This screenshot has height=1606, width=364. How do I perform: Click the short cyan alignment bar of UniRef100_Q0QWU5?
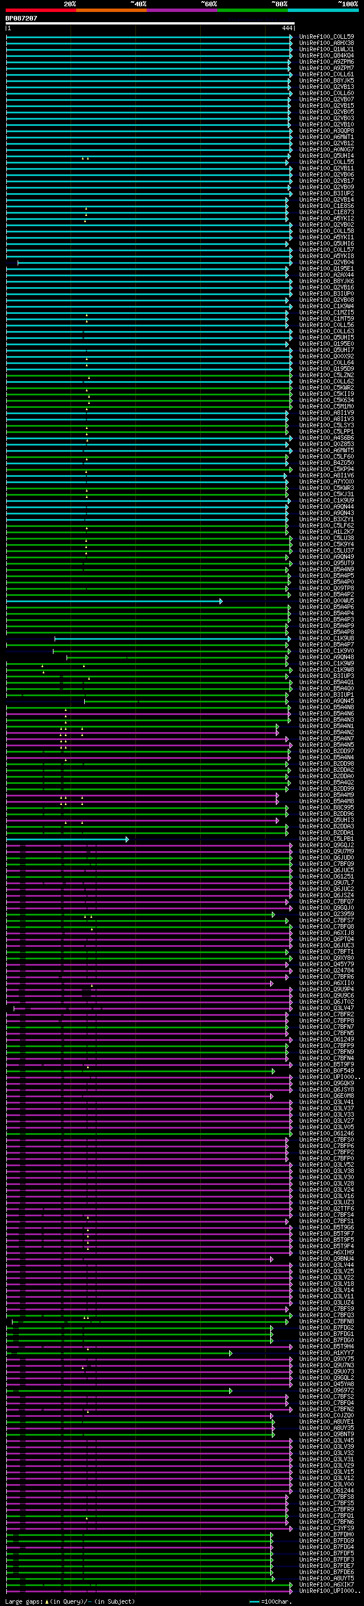[x=114, y=601]
